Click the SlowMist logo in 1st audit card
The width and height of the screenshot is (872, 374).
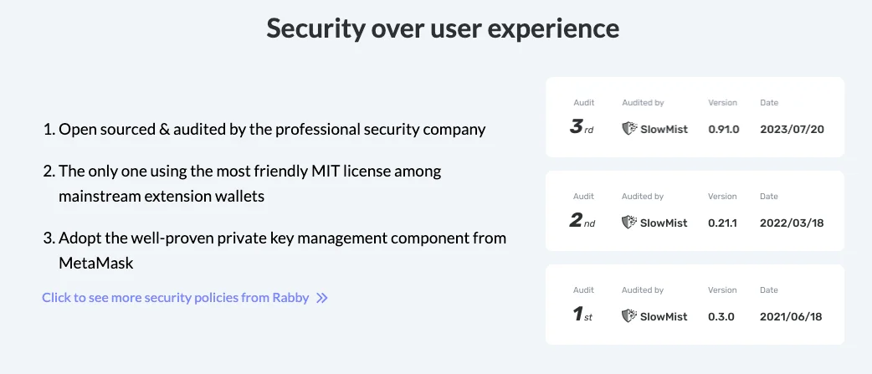654,316
